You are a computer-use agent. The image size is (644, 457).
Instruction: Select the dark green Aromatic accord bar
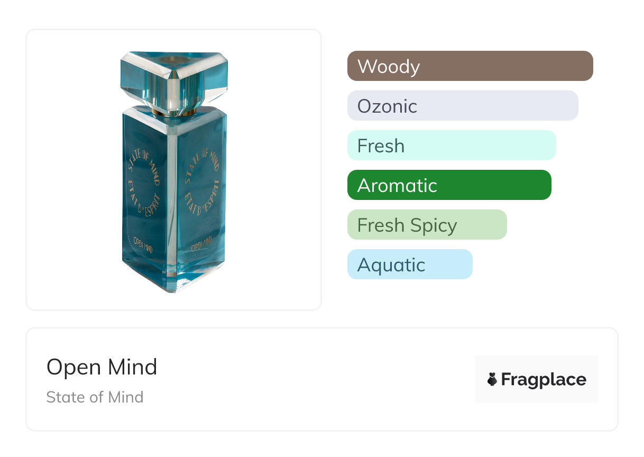449,185
